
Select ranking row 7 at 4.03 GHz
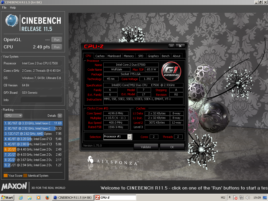33,155
